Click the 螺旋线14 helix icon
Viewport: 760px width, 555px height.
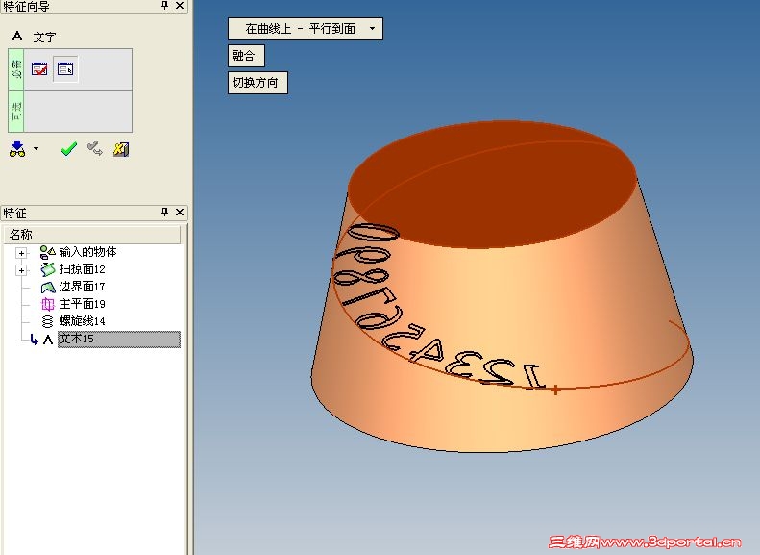click(x=47, y=321)
